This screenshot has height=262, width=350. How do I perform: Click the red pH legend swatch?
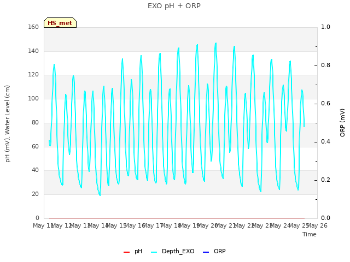126,252
